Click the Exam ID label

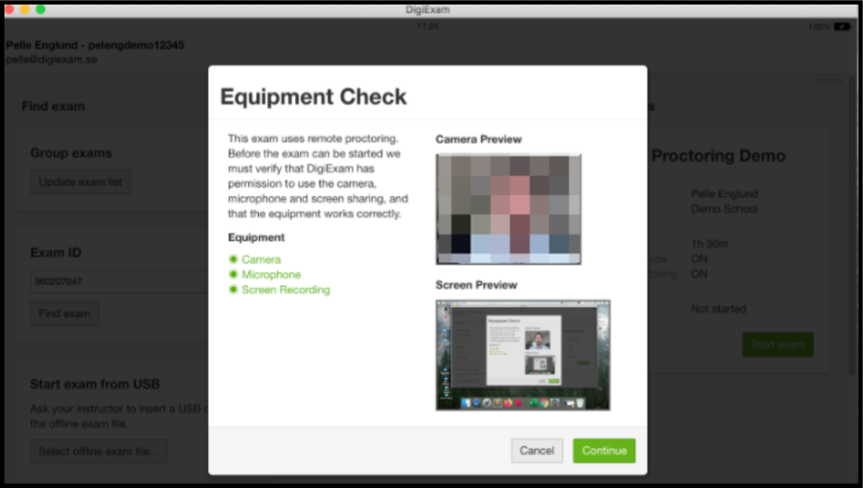coord(56,252)
